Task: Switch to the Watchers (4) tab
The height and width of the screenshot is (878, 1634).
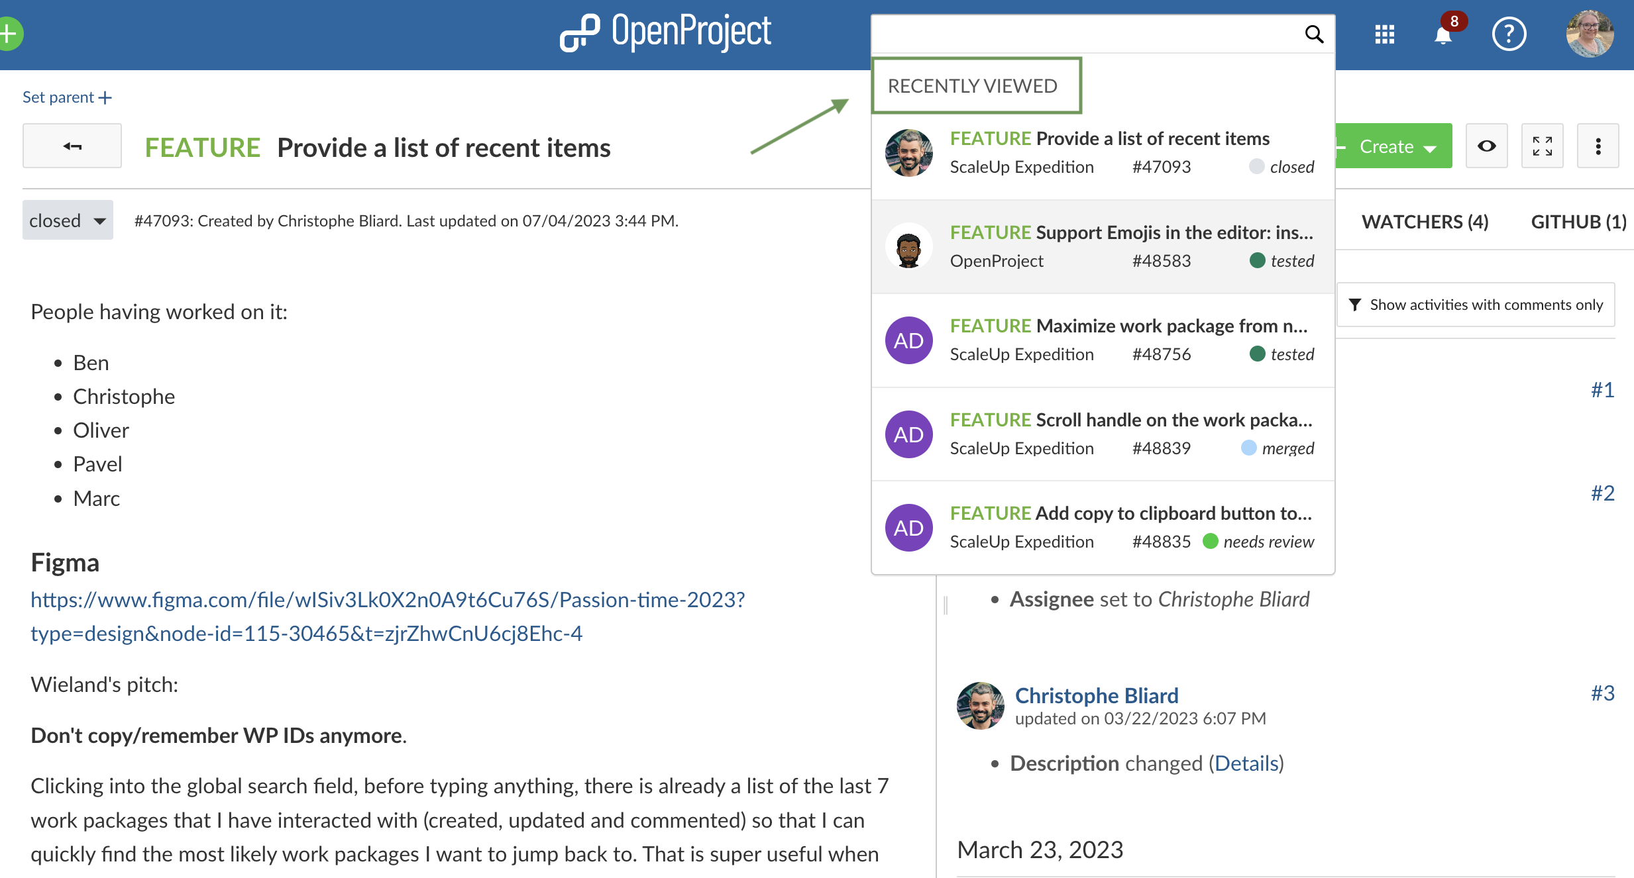Action: click(x=1425, y=222)
